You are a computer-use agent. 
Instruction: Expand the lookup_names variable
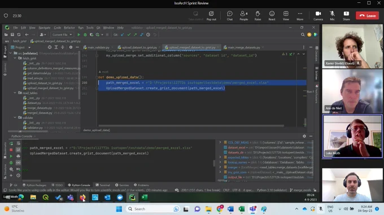220,162
